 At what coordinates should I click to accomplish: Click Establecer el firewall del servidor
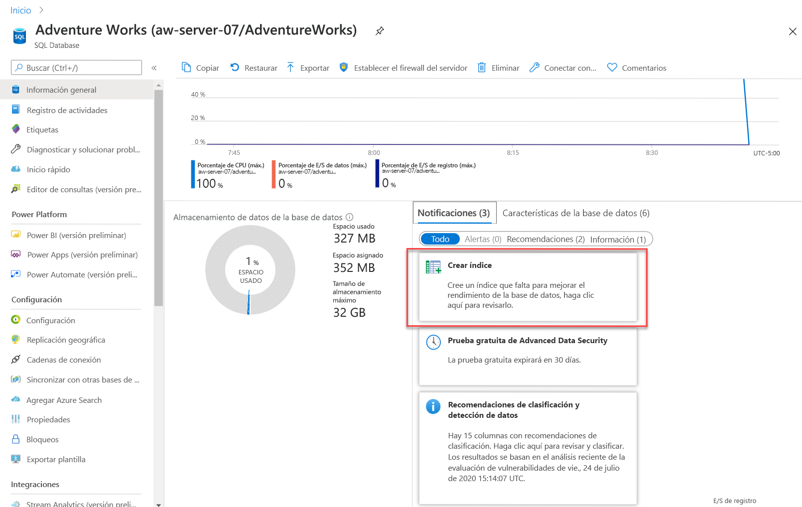[410, 68]
